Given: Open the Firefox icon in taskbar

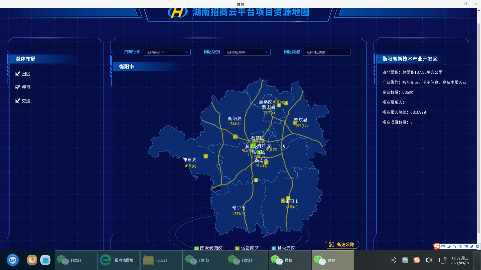Looking at the screenshot, I should tap(32, 260).
